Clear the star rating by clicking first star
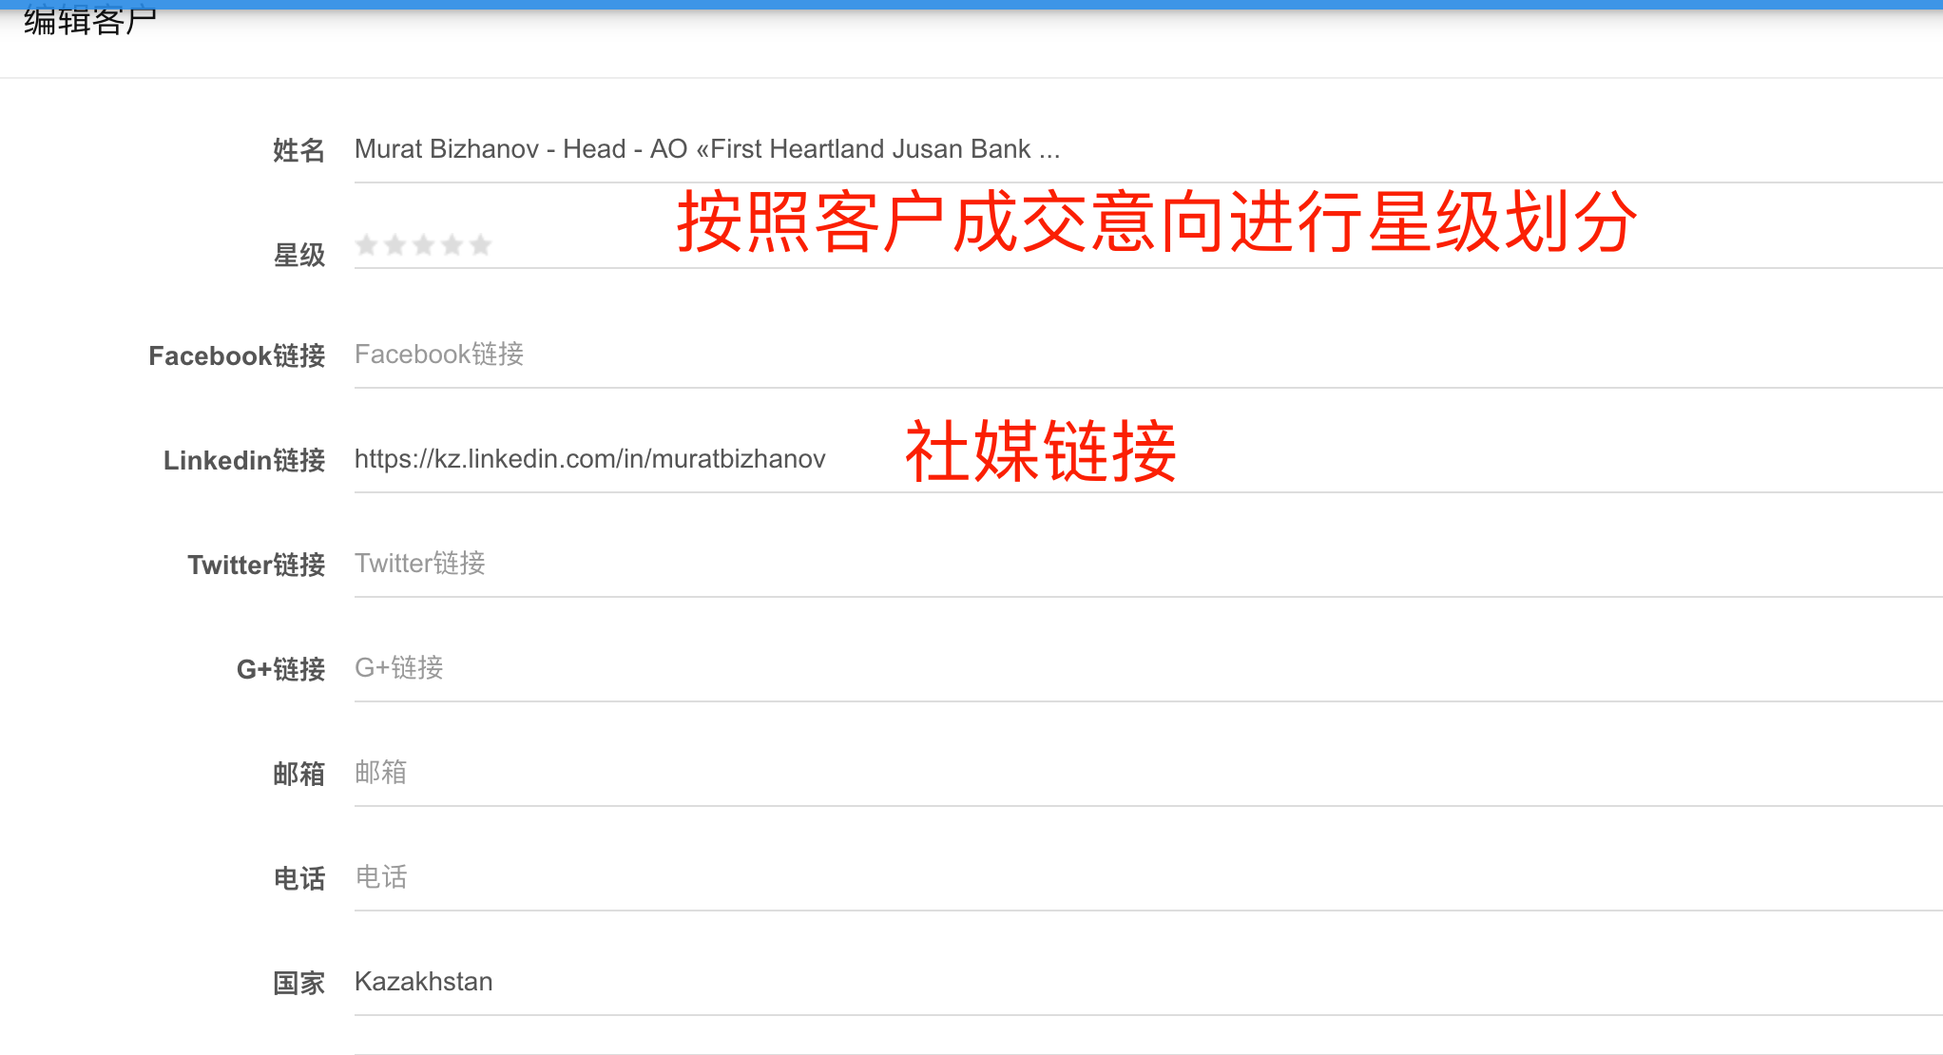1943x1055 pixels. tap(366, 245)
